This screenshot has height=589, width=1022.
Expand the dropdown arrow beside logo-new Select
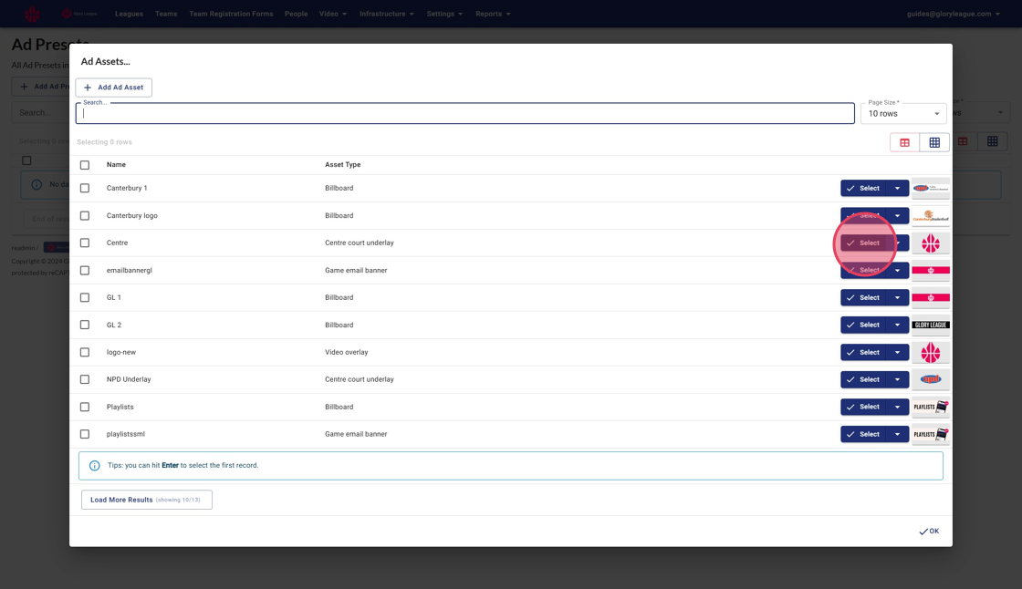898,353
